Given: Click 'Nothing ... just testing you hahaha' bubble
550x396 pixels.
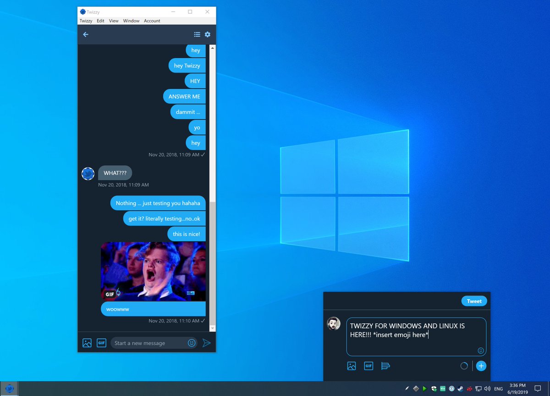Looking at the screenshot, I should click(158, 203).
